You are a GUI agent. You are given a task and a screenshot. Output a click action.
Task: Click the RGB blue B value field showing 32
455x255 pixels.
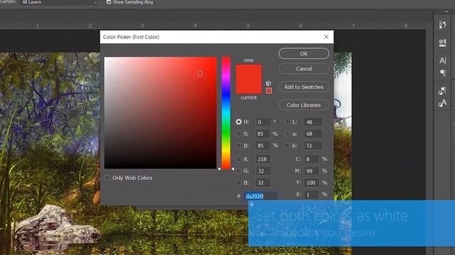(263, 183)
